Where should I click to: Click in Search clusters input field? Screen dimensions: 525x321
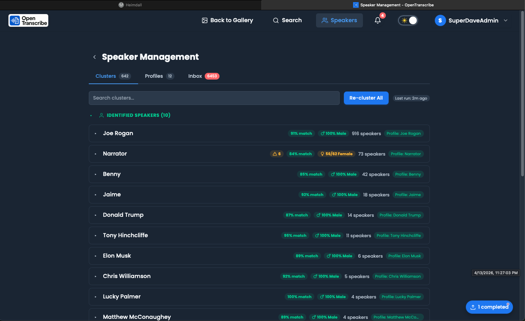pyautogui.click(x=214, y=98)
